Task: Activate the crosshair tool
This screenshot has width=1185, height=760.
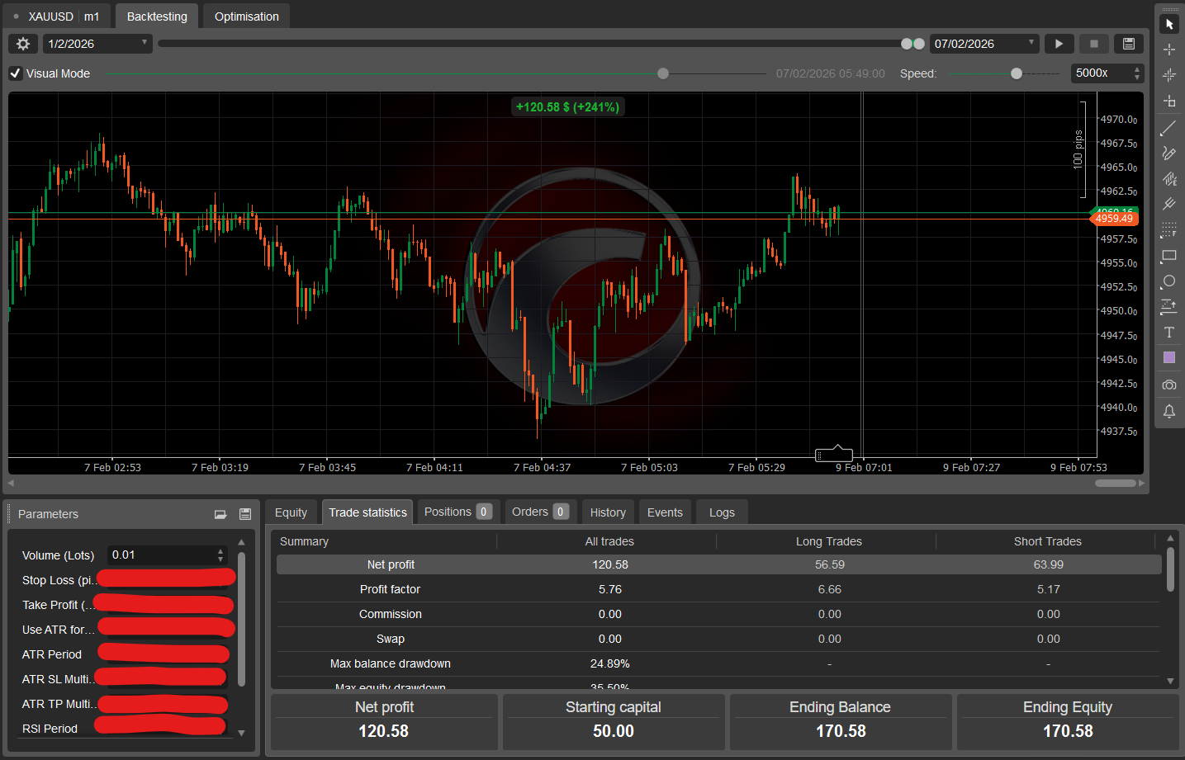Action: pos(1168,49)
